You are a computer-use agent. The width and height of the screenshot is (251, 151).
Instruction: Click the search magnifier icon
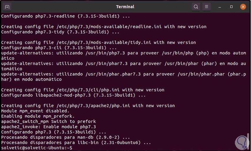[196, 6]
